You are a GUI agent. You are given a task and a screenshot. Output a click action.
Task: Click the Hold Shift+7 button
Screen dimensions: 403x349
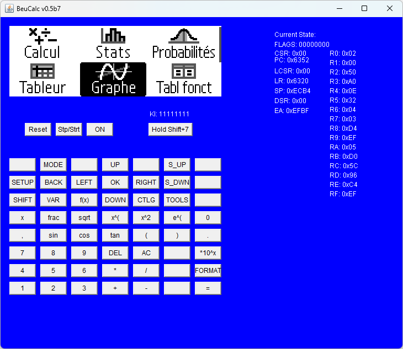coord(170,130)
